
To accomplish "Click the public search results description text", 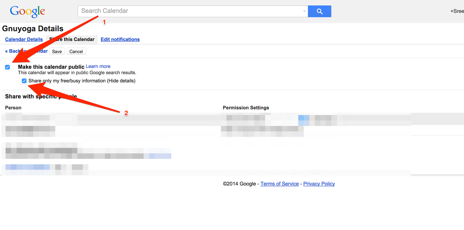I will tap(77, 73).
